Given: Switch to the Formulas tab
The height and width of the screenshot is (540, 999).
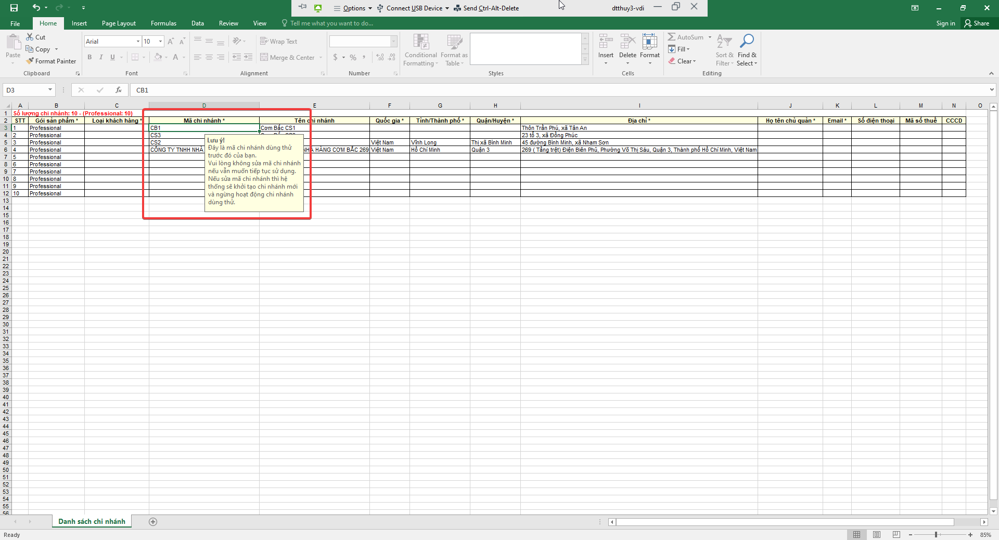Looking at the screenshot, I should tap(163, 23).
